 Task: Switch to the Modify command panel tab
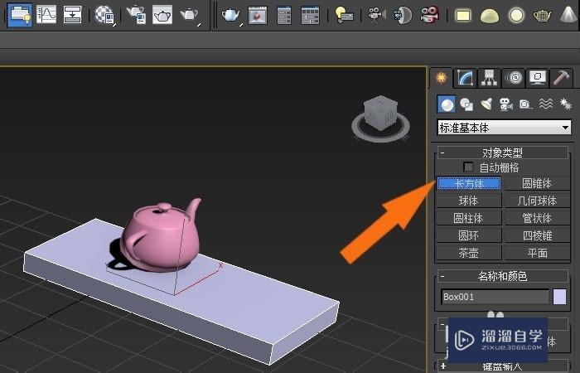pyautogui.click(x=466, y=78)
